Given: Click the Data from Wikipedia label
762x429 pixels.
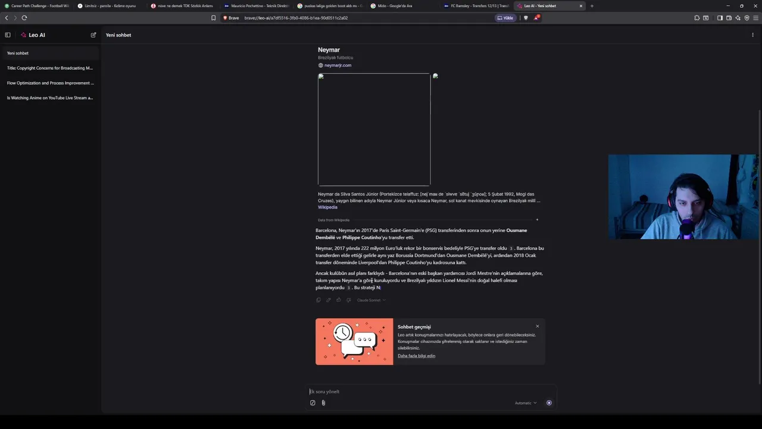Looking at the screenshot, I should coord(333,220).
